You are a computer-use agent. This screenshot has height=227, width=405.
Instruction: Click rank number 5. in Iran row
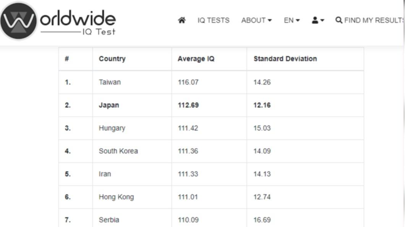pyautogui.click(x=68, y=174)
